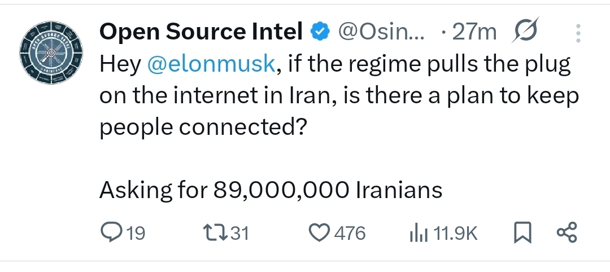Open the three-dot more options menu
Screen dimensions: 610x272
pos(577,33)
